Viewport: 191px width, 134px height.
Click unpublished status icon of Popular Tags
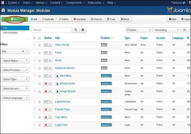46,109
